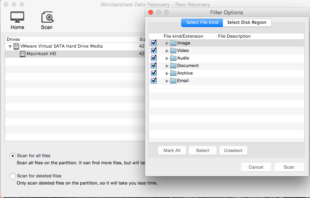This screenshot has width=310, height=198.
Task: Uncheck the Document file kind checkbox
Action: click(154, 65)
